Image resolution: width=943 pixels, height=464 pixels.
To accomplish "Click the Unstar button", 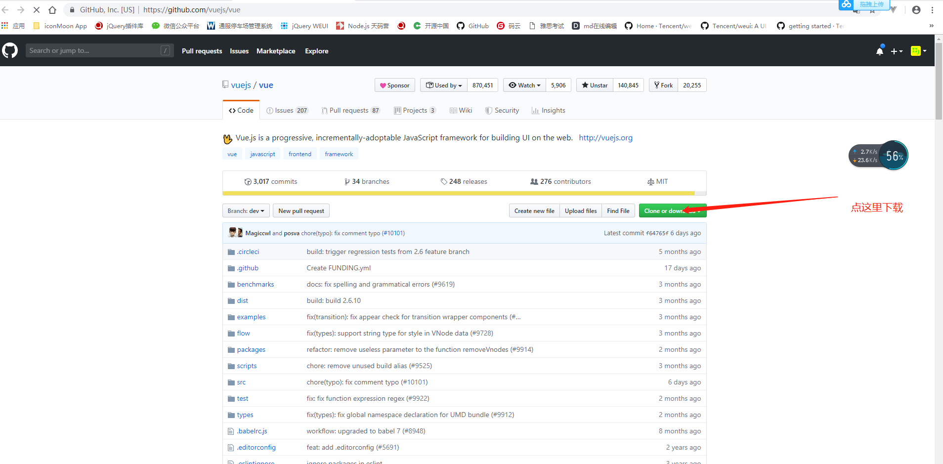I will [595, 85].
